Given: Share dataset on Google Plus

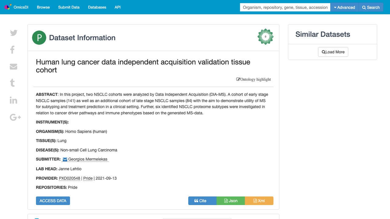Looking at the screenshot, I should point(15,117).
